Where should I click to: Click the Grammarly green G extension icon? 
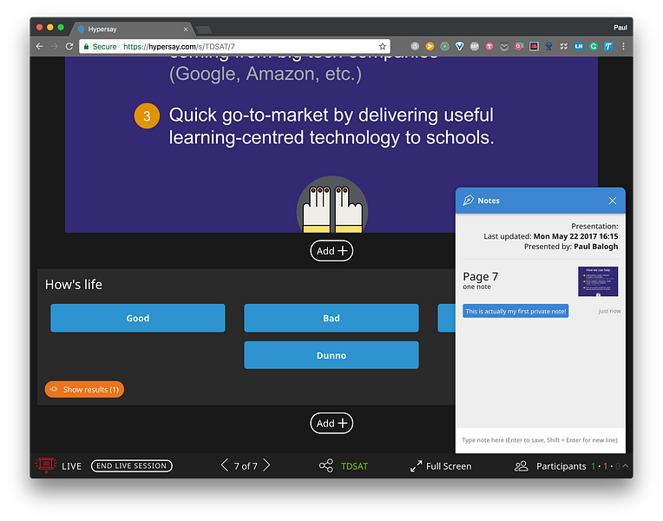click(594, 47)
